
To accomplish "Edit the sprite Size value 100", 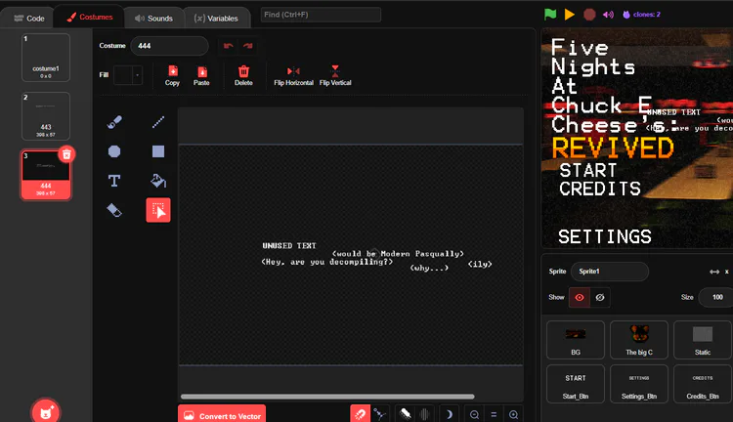I will pyautogui.click(x=717, y=297).
